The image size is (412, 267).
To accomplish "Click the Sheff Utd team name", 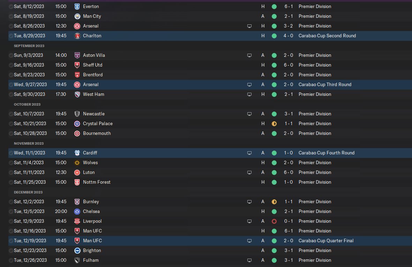I will 92,65.
